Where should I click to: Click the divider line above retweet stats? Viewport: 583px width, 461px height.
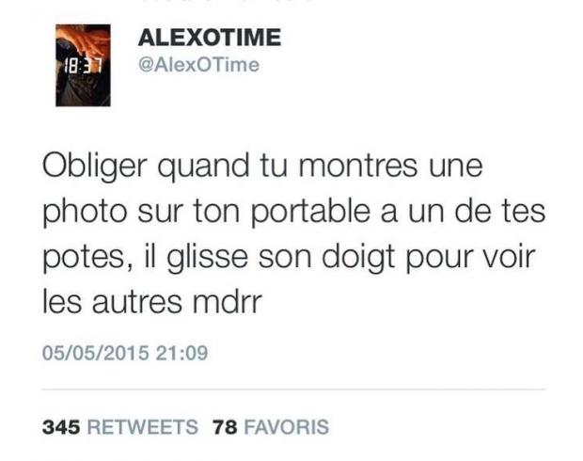tap(293, 389)
